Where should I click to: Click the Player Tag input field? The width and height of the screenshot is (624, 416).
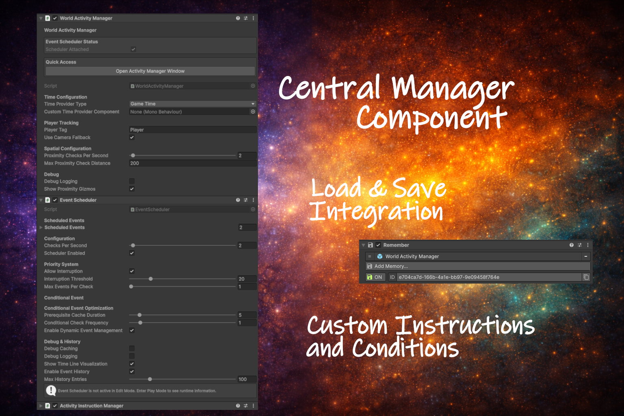click(x=193, y=130)
